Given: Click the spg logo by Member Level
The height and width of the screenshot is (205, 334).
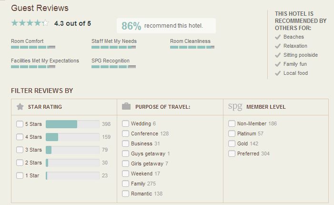Looking at the screenshot, I should coord(235,106).
